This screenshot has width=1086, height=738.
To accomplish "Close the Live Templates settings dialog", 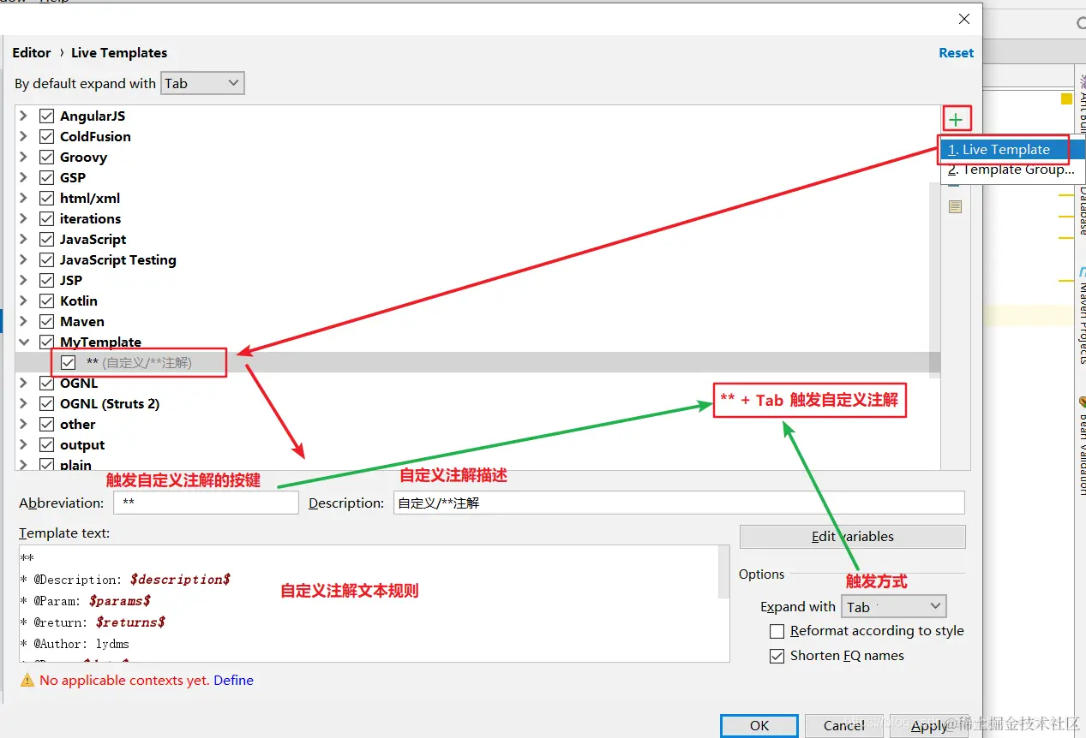I will tap(964, 19).
